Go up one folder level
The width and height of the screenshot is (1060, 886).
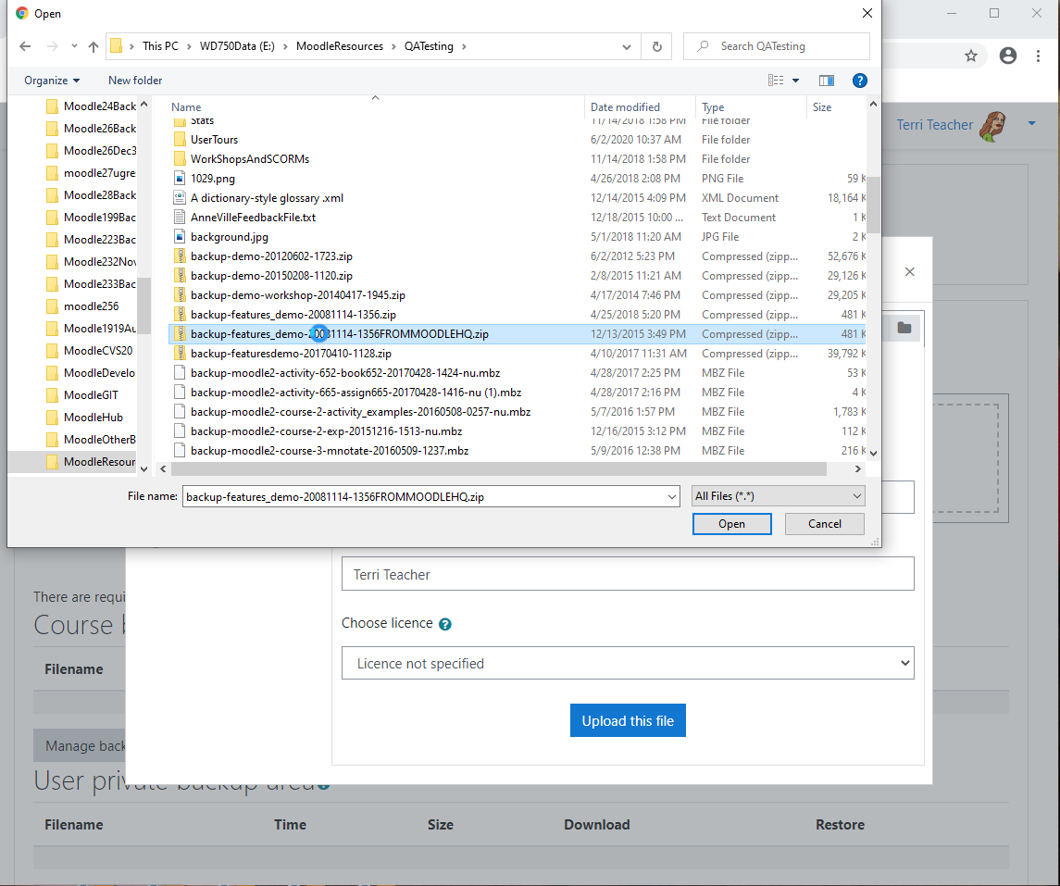[x=94, y=46]
